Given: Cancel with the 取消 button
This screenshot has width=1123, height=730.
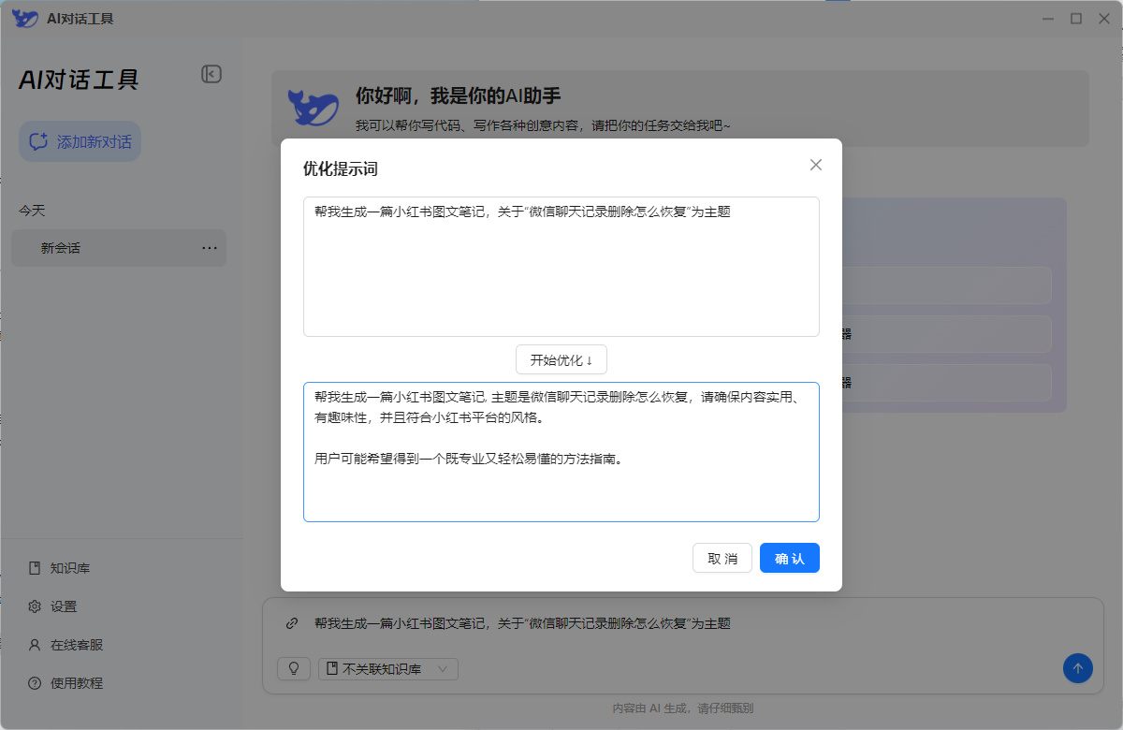Looking at the screenshot, I should 722,558.
